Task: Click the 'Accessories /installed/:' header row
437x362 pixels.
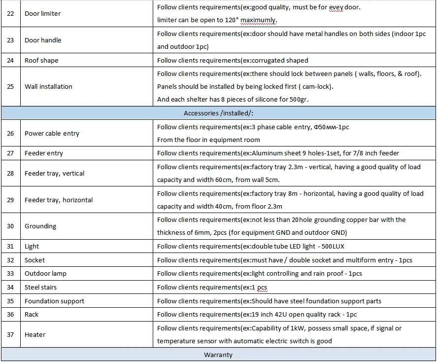Action: point(218,113)
